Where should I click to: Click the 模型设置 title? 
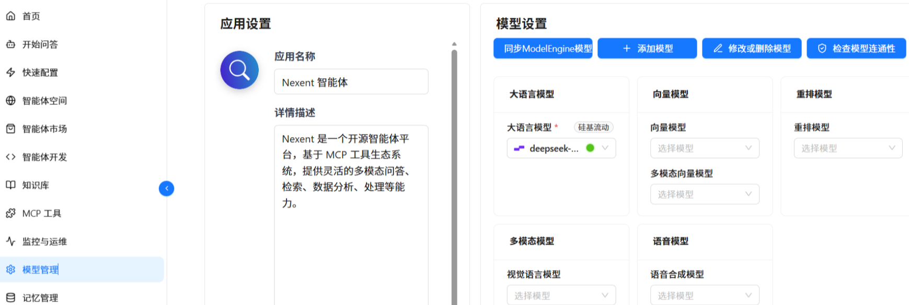click(521, 24)
